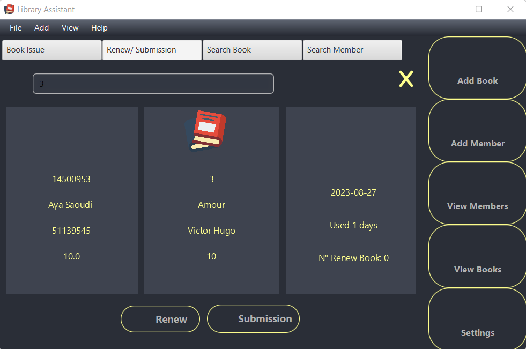The height and width of the screenshot is (349, 526).
Task: Click the Used 1 days text
Action: coord(353,225)
